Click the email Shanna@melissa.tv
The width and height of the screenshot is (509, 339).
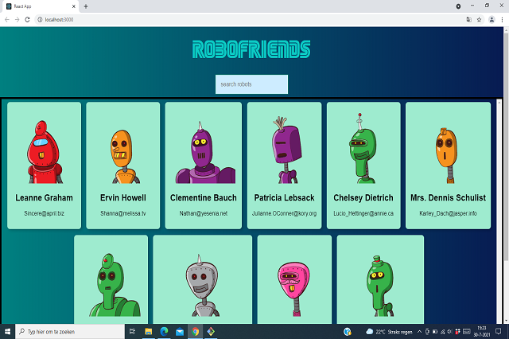click(x=123, y=213)
